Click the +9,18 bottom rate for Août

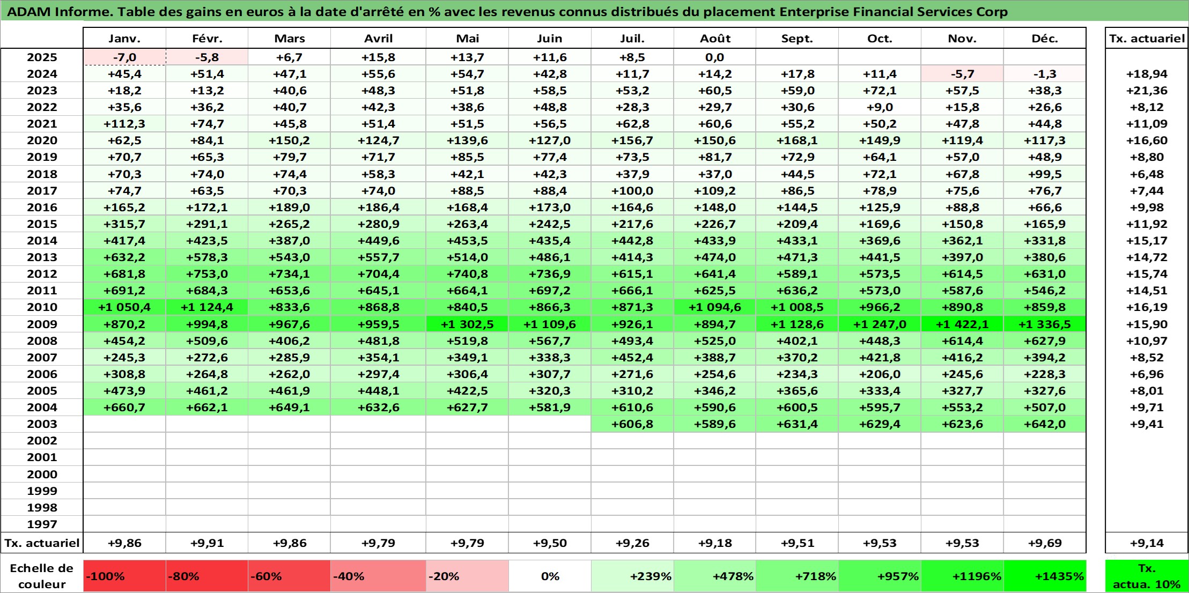[715, 543]
